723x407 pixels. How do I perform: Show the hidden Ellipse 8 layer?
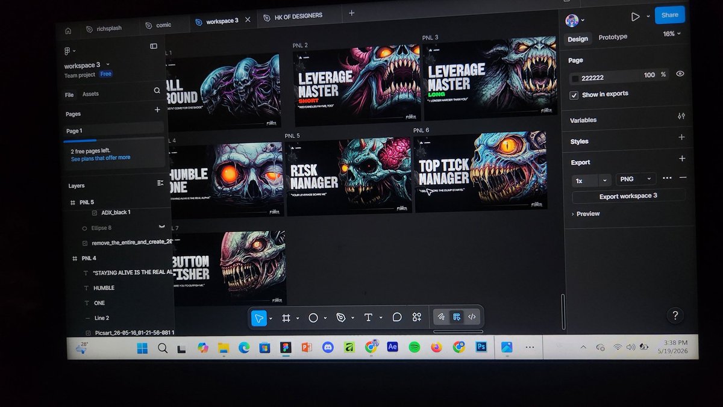pos(161,226)
